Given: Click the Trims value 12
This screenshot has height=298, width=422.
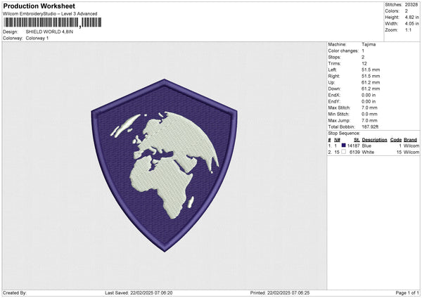Looking at the screenshot, I should (x=364, y=63).
